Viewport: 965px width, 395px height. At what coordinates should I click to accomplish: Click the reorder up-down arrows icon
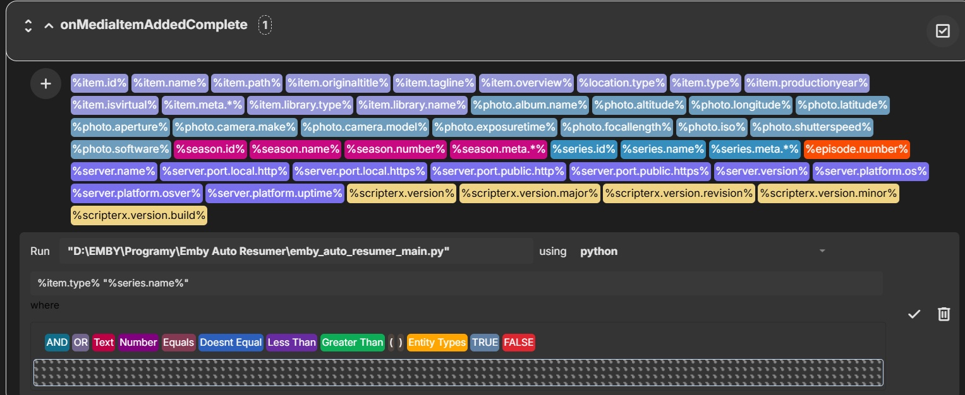[28, 26]
